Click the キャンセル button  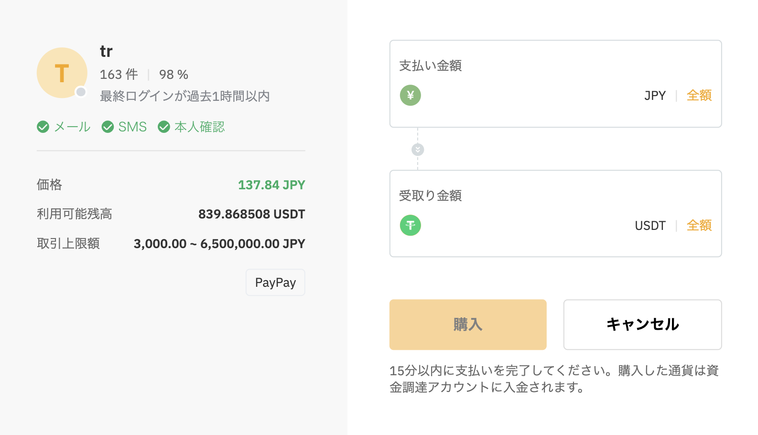[x=642, y=325]
